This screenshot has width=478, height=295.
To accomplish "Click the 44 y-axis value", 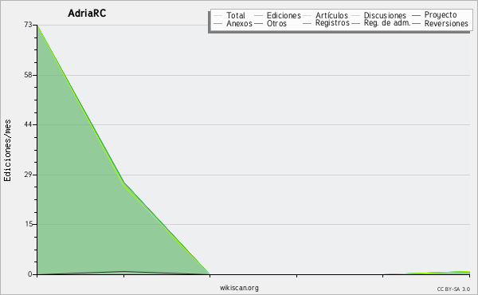I will pyautogui.click(x=29, y=124).
